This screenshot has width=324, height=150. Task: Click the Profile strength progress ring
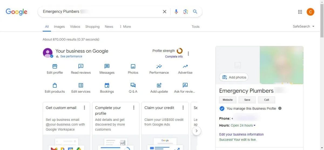[x=180, y=51]
